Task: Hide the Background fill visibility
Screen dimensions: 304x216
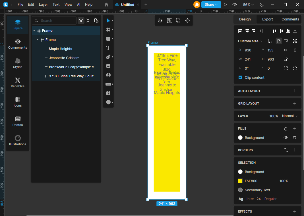Action: (286, 138)
